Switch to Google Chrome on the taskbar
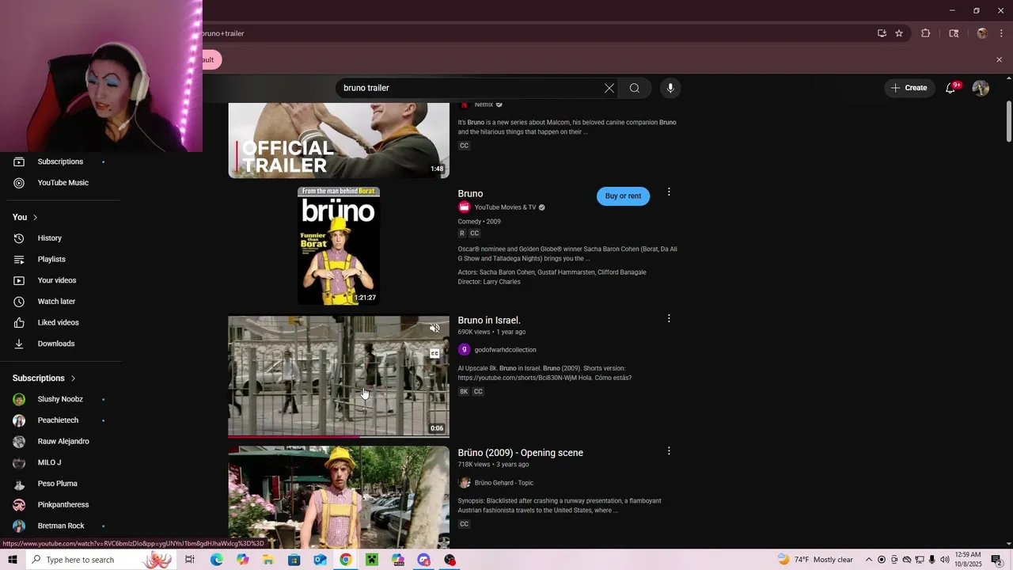The width and height of the screenshot is (1013, 570). click(x=346, y=560)
